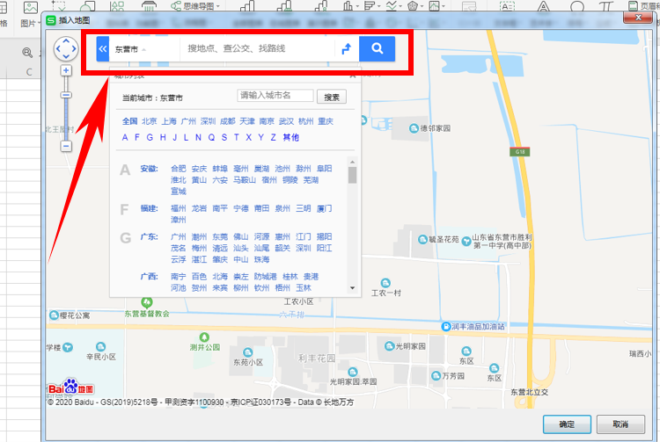Image resolution: width=660 pixels, height=442 pixels.
Task: Click the map zoom slider handle
Action: point(66,96)
